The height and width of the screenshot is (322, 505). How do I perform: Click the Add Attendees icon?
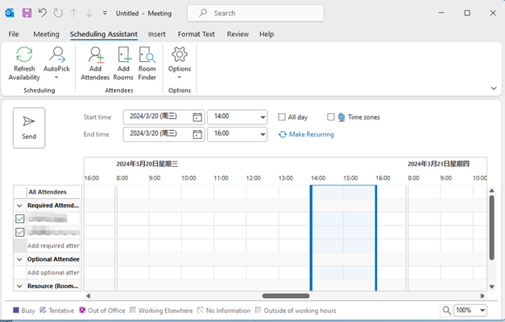(x=96, y=56)
